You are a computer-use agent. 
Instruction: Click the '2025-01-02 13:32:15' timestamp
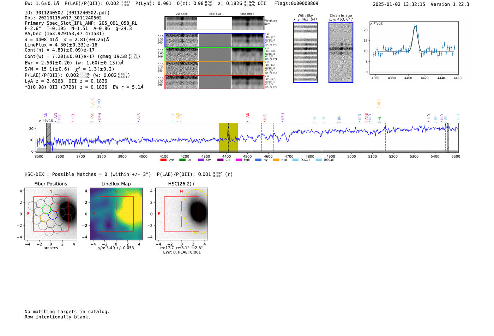(x=399, y=5)
